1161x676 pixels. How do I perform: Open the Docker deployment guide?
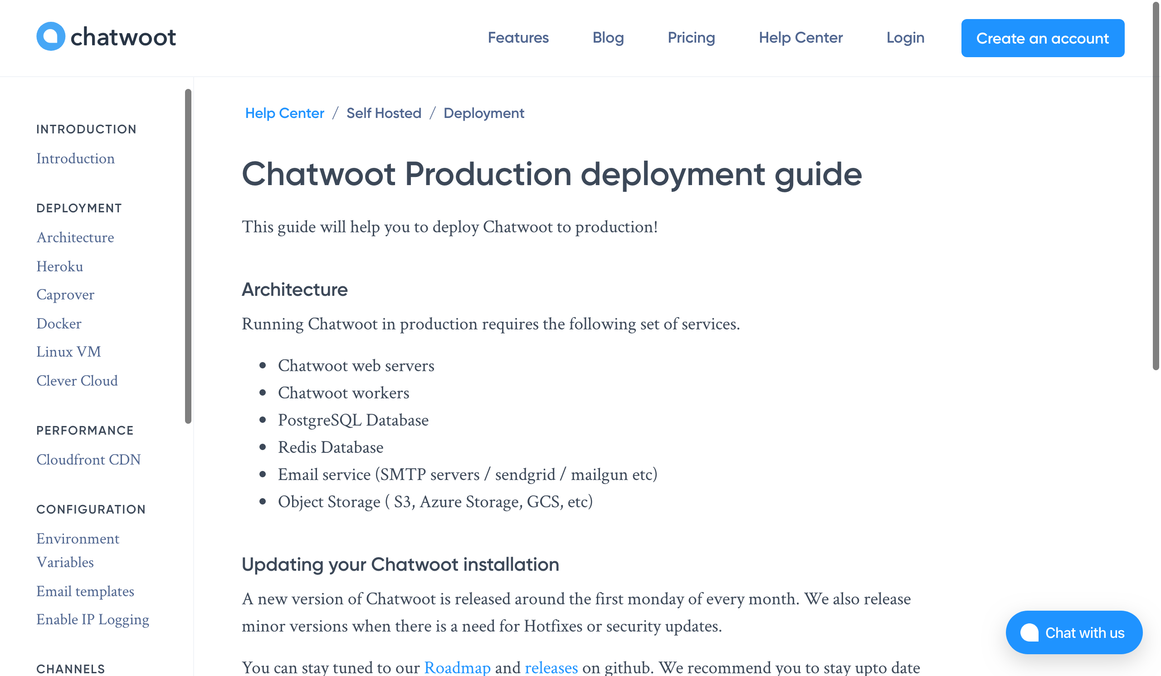[x=59, y=323]
